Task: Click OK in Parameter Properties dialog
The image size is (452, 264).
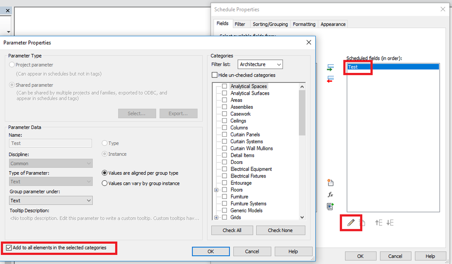Action: pos(211,251)
